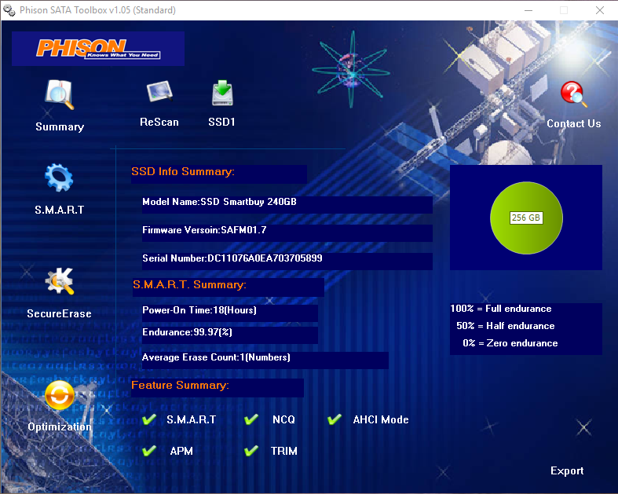Screen dimensions: 618x494
Task: Click the APM text label
Action: (x=181, y=451)
